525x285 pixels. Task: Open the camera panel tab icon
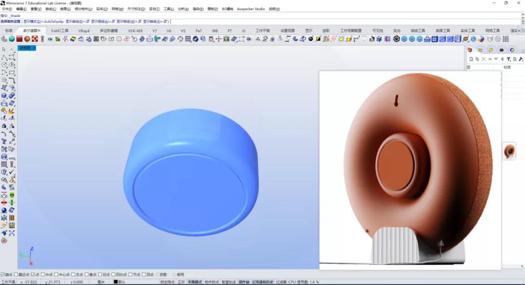click(x=502, y=50)
